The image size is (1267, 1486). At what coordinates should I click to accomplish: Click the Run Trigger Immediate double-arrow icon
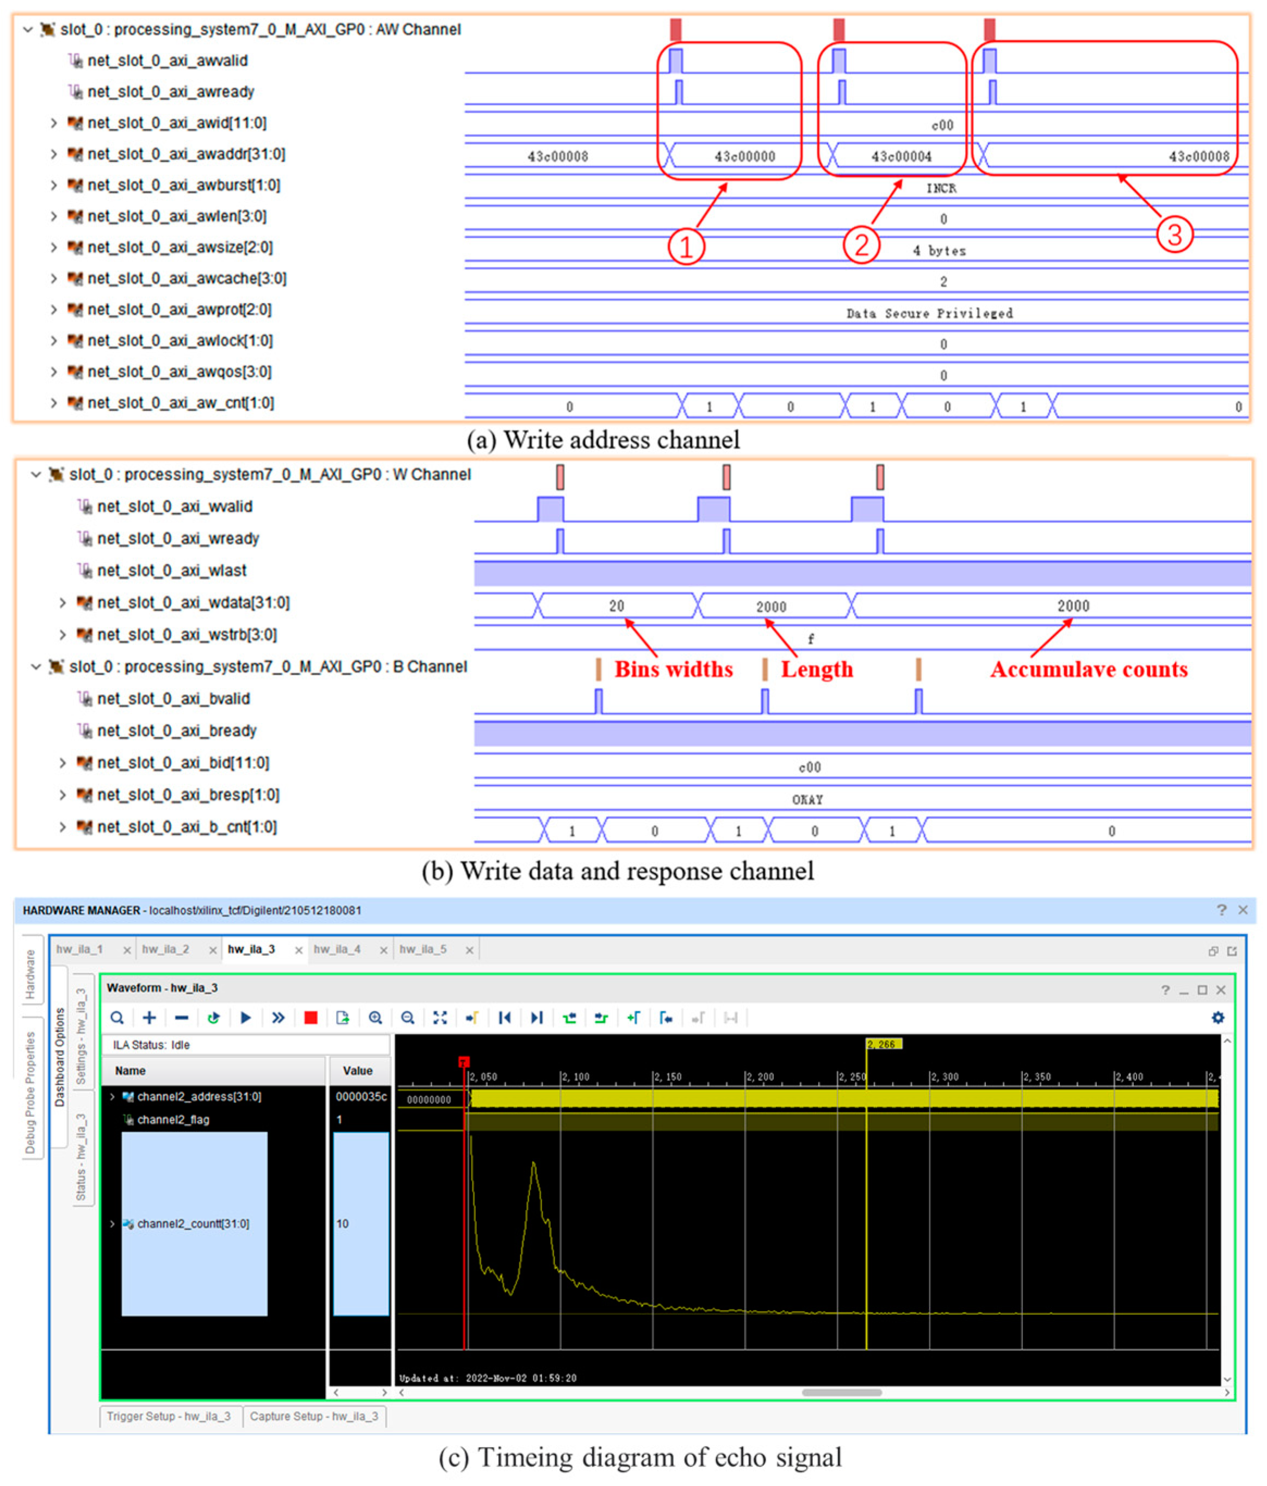(x=278, y=1017)
